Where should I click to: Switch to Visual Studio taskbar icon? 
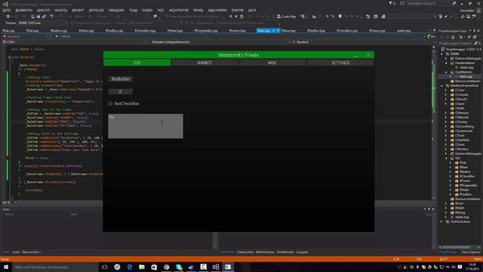(216, 267)
